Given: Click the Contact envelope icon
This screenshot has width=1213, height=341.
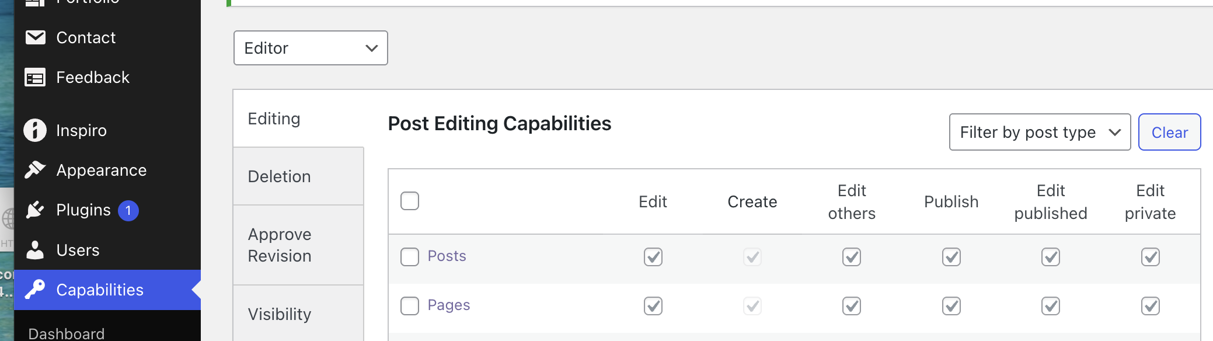Looking at the screenshot, I should (x=36, y=37).
